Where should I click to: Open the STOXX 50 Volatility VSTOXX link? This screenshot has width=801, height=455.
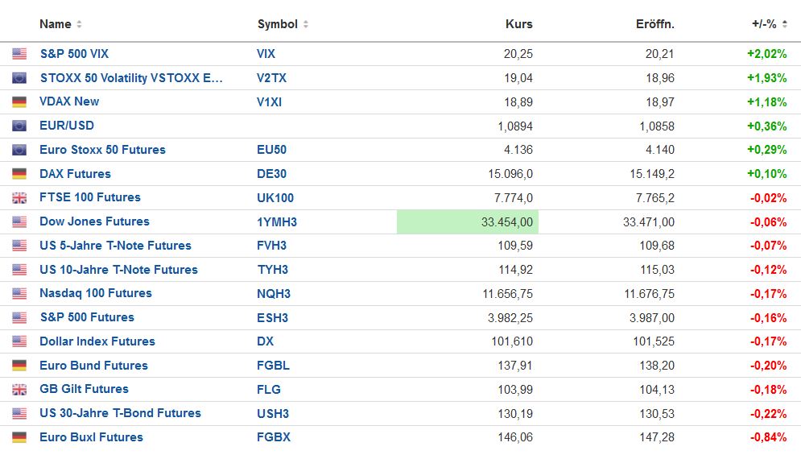(131, 78)
